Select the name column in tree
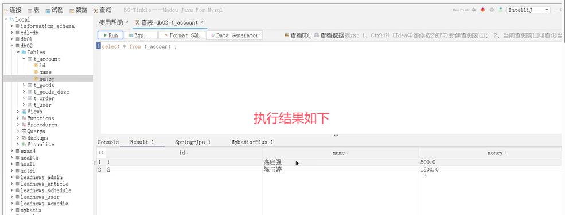The height and width of the screenshot is (215, 565). (x=42, y=72)
